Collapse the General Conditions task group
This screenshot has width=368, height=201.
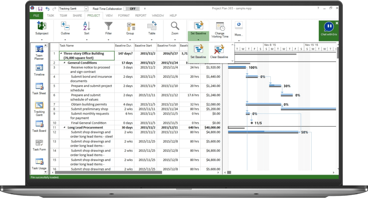pyautogui.click(x=64, y=63)
